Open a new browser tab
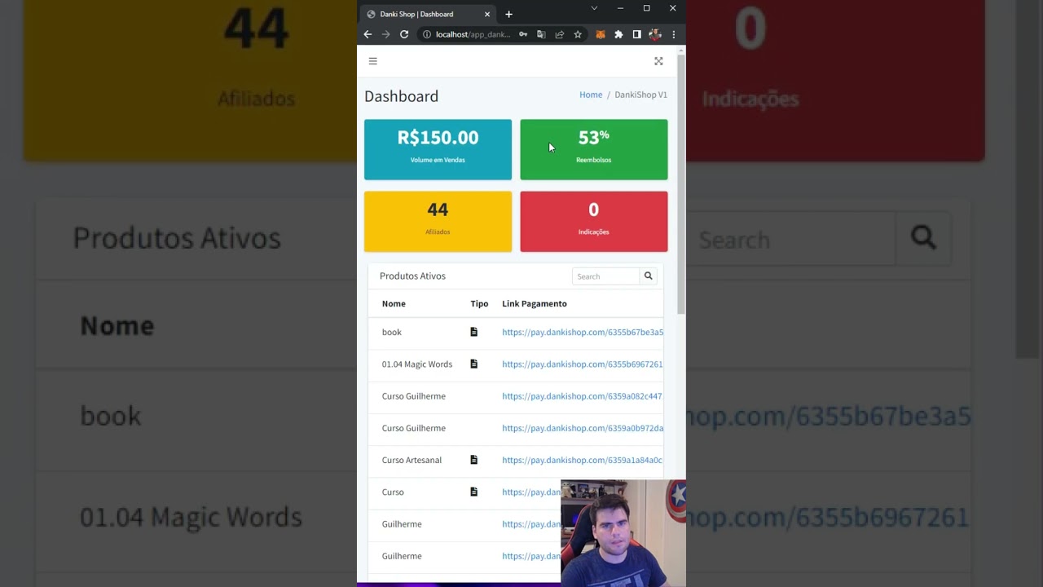This screenshot has height=587, width=1043. [x=508, y=14]
